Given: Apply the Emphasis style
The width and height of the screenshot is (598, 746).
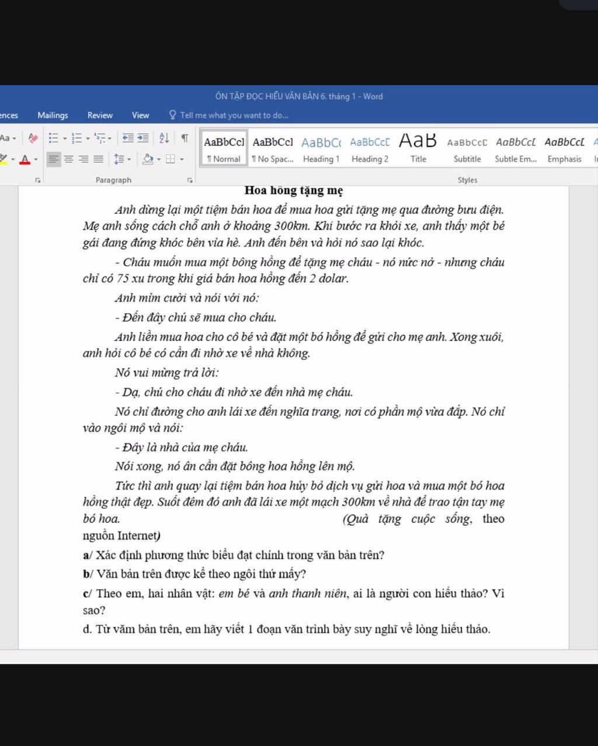Looking at the screenshot, I should click(x=564, y=148).
